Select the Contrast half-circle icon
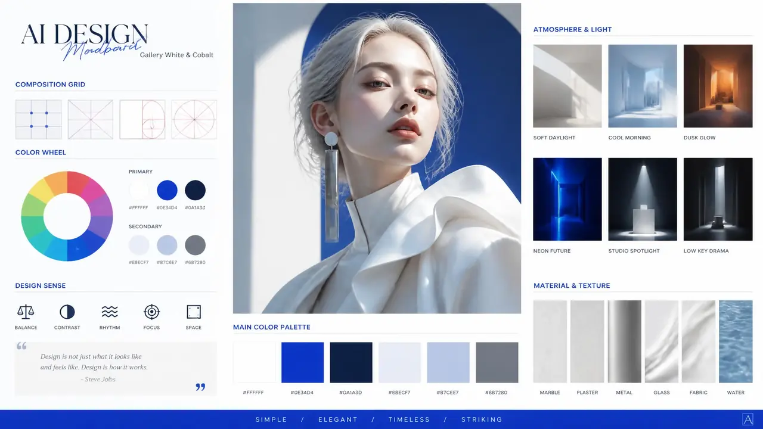The height and width of the screenshot is (429, 763). 67,312
